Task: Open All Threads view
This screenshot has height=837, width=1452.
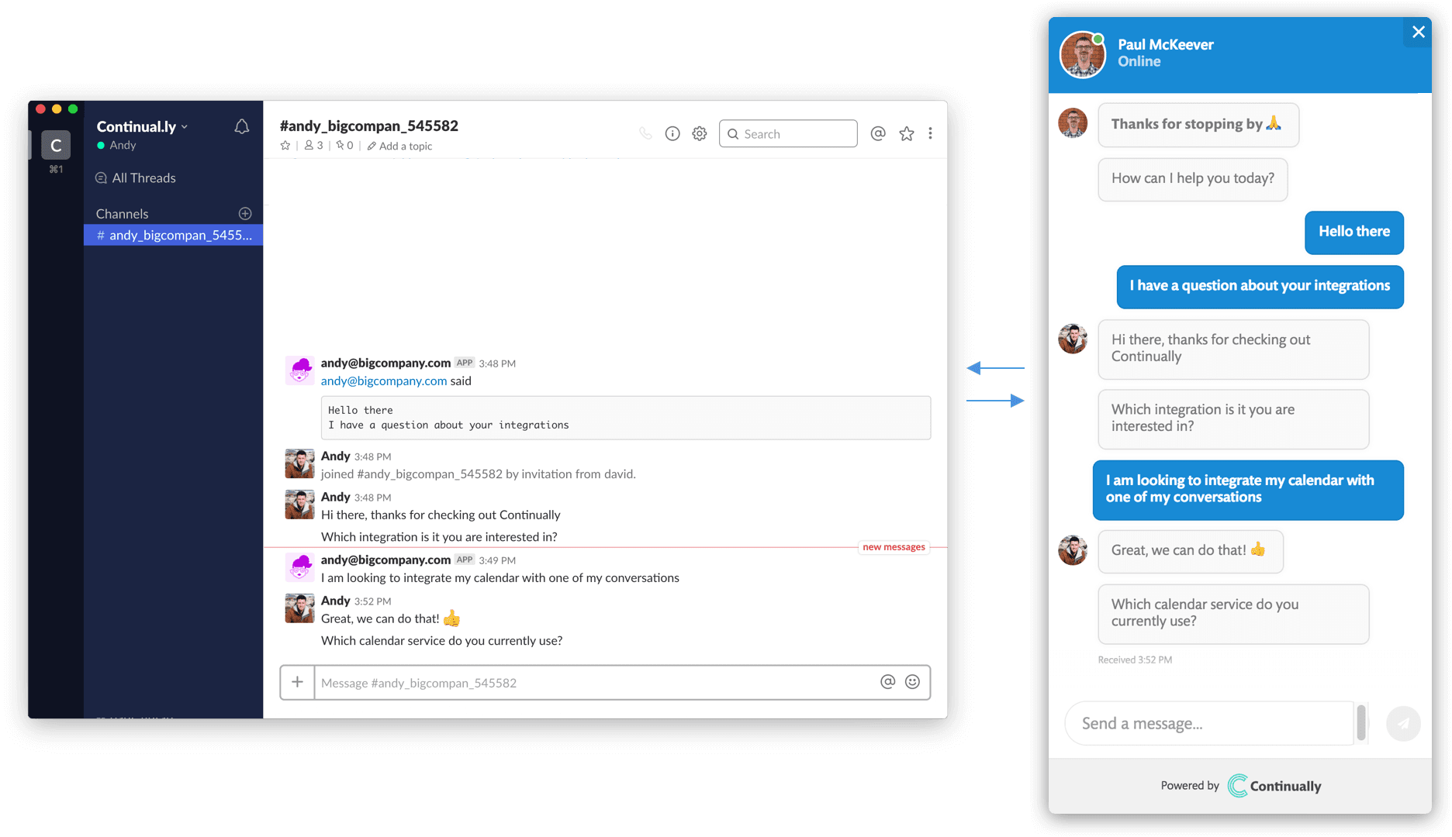Action: [136, 177]
